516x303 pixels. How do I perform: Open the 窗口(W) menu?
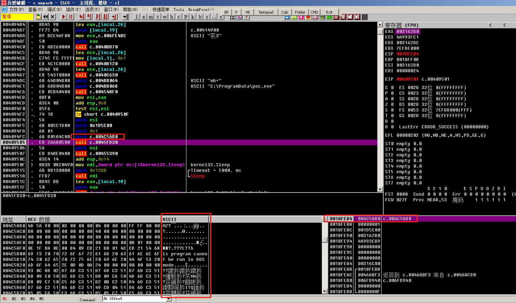tap(111, 9)
